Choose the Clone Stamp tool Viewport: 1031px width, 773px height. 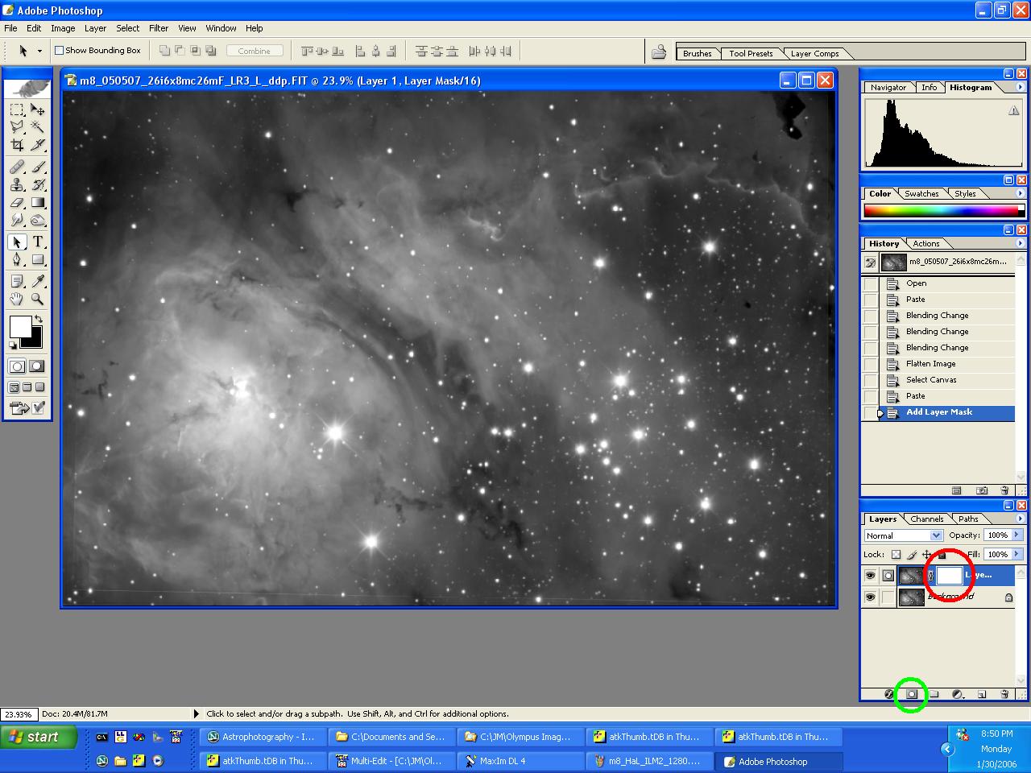(x=17, y=184)
